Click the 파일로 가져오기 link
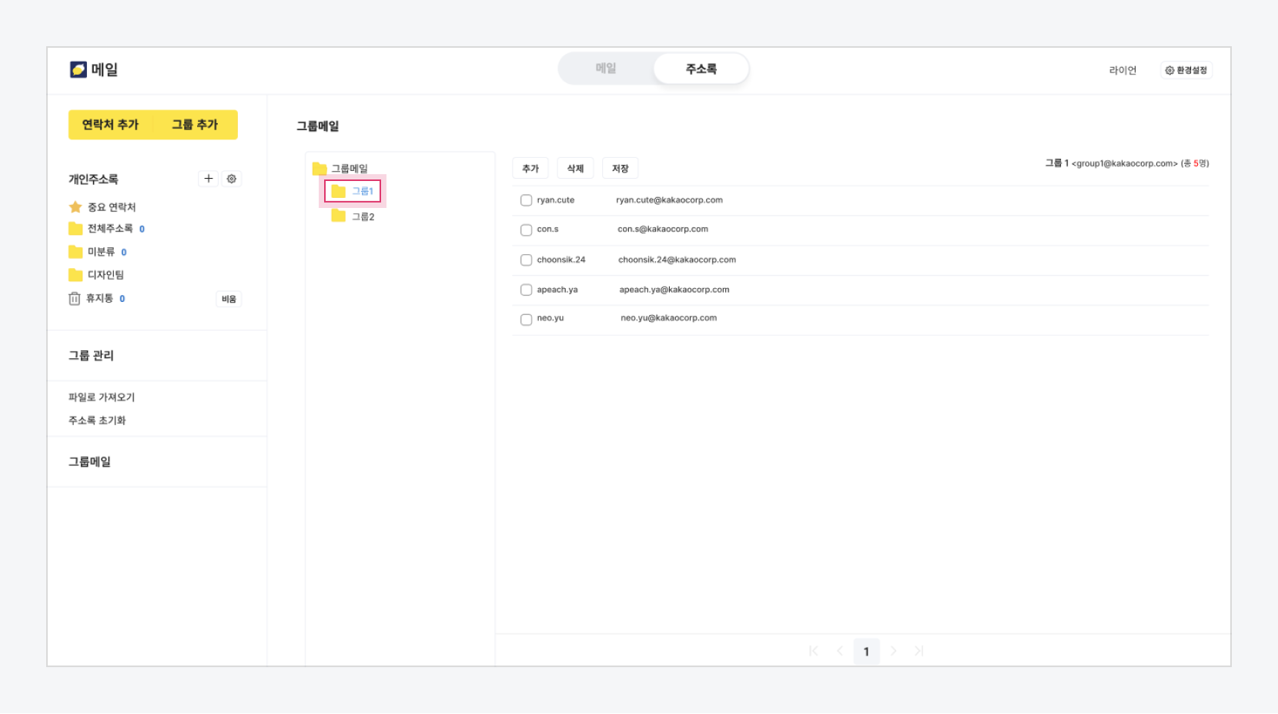Image resolution: width=1278 pixels, height=714 pixels. [x=102, y=397]
